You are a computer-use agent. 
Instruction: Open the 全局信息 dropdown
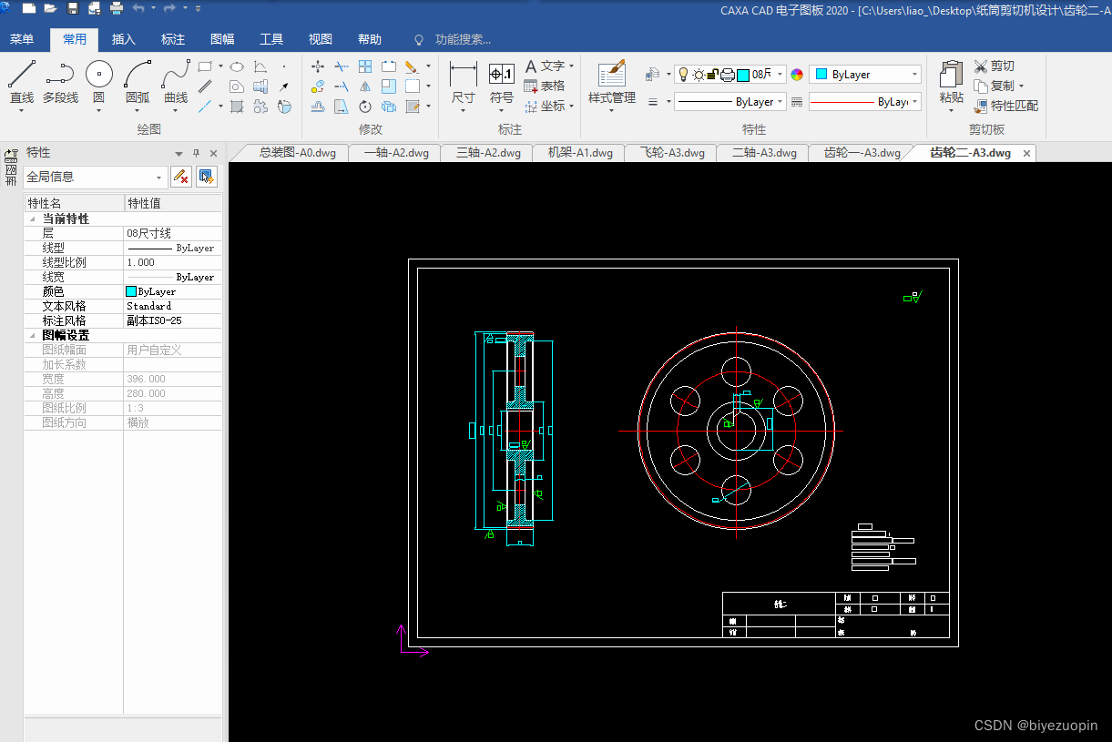96,177
